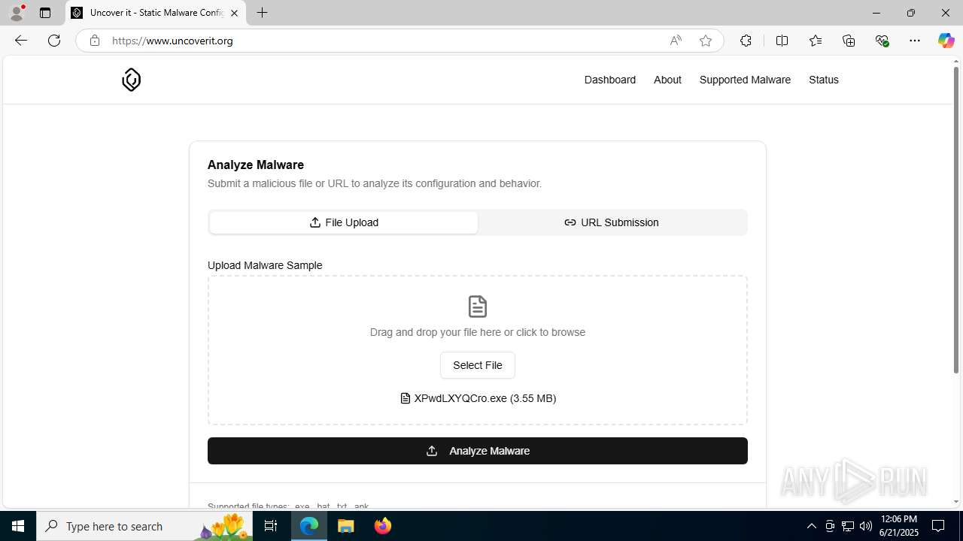
Task: Open Supported Malware nav link
Action: click(x=745, y=80)
